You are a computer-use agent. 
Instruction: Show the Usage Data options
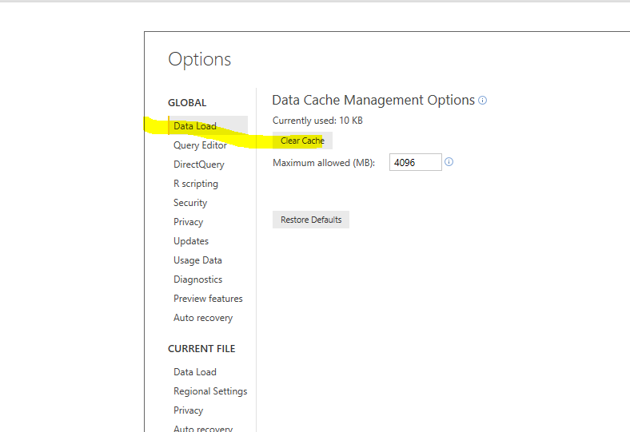pos(197,260)
